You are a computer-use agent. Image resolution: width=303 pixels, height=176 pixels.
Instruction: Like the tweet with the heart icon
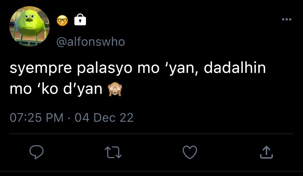pyautogui.click(x=190, y=152)
